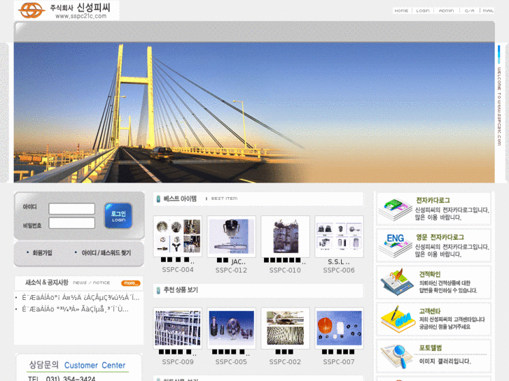
Task: Open the HOME menu link
Action: 401,10
